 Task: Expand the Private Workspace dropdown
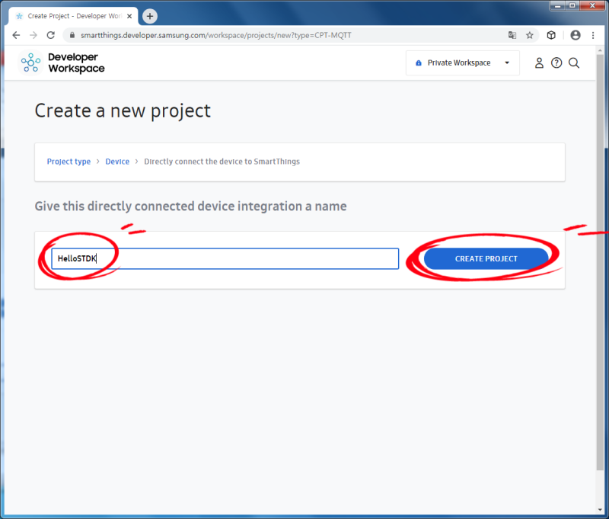pos(462,62)
